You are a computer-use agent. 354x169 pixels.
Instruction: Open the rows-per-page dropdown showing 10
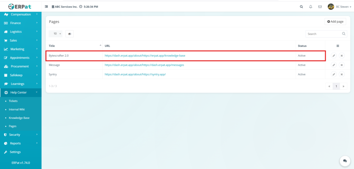tap(56, 34)
